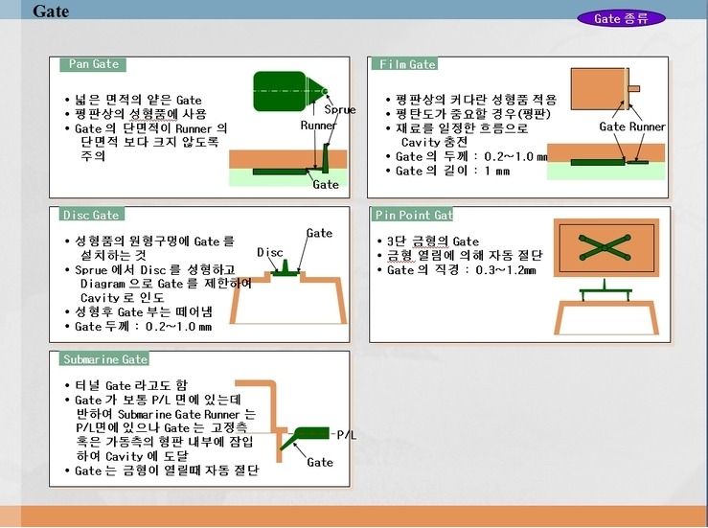Click the 'Disc' label in Disc Gate diagram
Viewport: 708px width, 528px height.
click(270, 252)
